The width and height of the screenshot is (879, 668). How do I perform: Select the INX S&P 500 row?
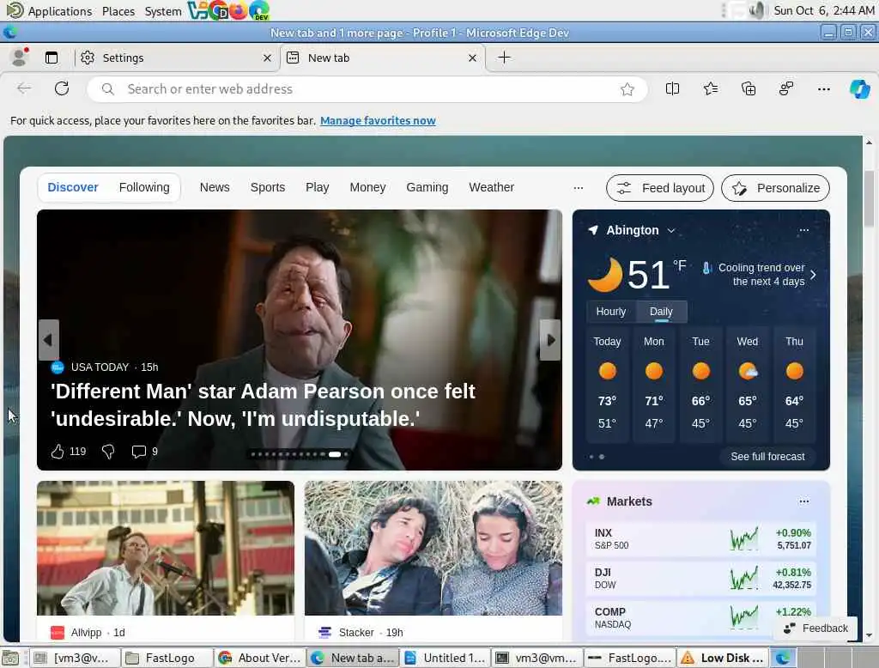coord(700,539)
